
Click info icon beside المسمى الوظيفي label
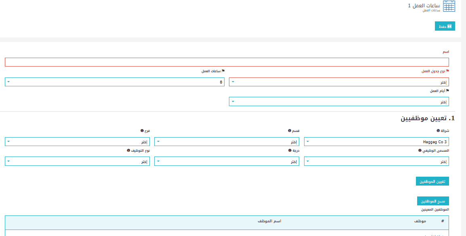(x=420, y=150)
